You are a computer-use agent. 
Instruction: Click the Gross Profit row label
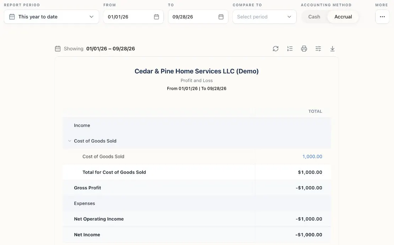[87, 188]
